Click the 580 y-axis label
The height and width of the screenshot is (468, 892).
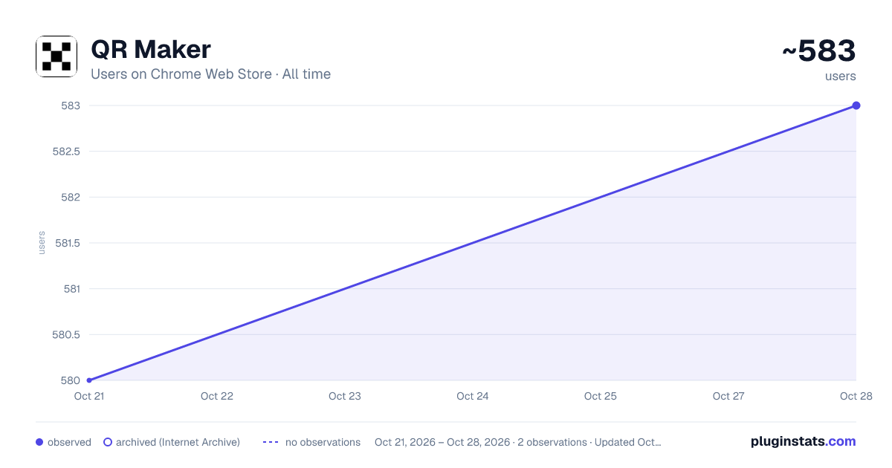click(71, 380)
